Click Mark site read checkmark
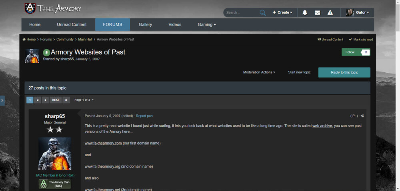The width and height of the screenshot is (400, 191). (x=361, y=40)
